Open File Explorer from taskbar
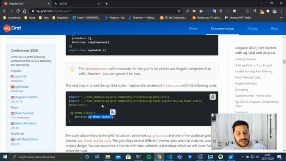 click(108, 157)
